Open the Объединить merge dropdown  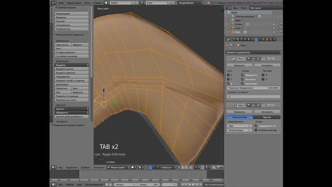click(x=72, y=113)
